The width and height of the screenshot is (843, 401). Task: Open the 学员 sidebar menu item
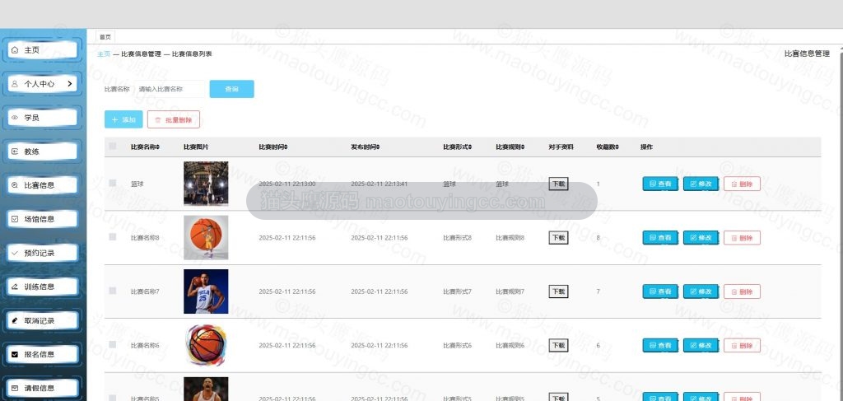pyautogui.click(x=43, y=118)
